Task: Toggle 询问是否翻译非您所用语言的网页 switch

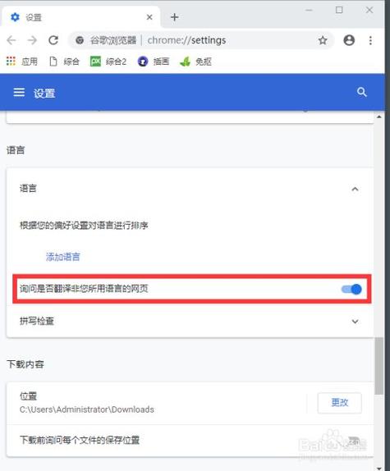Action: [x=351, y=290]
